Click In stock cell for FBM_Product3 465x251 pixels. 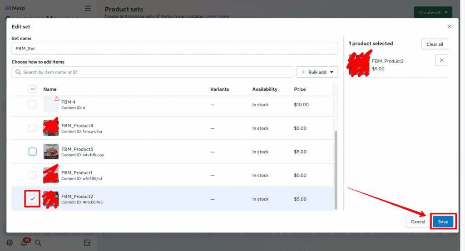click(260, 152)
